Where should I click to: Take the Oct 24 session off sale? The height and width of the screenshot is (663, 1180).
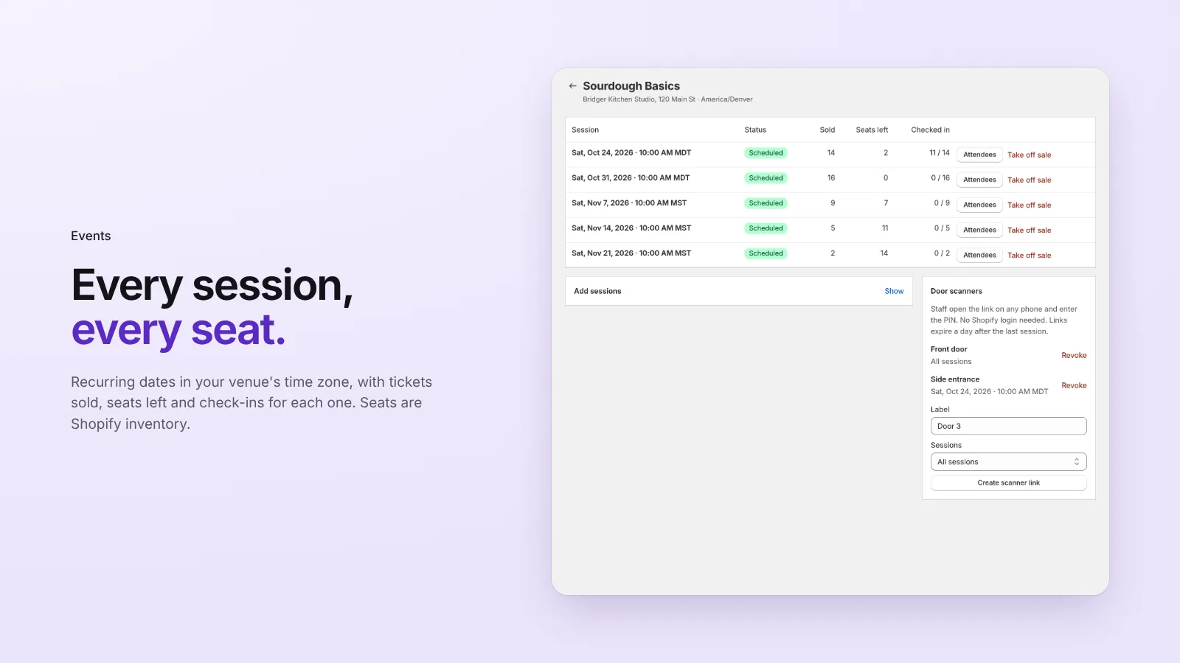pos(1029,155)
